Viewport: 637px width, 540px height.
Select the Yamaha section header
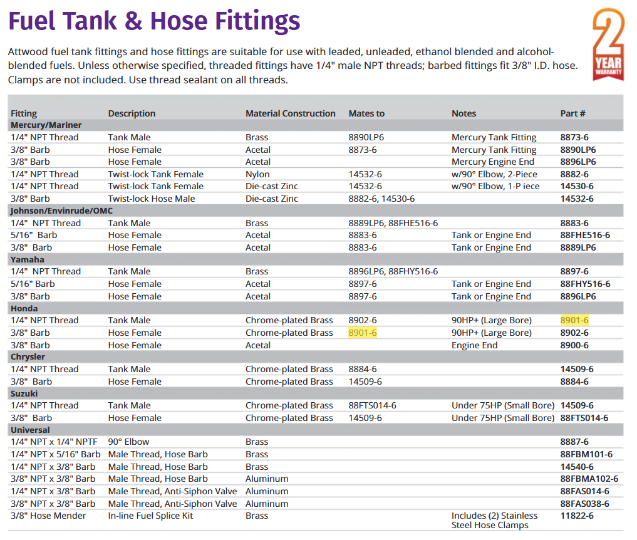click(x=28, y=259)
